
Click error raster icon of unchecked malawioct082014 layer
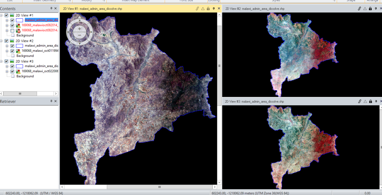tap(18, 31)
